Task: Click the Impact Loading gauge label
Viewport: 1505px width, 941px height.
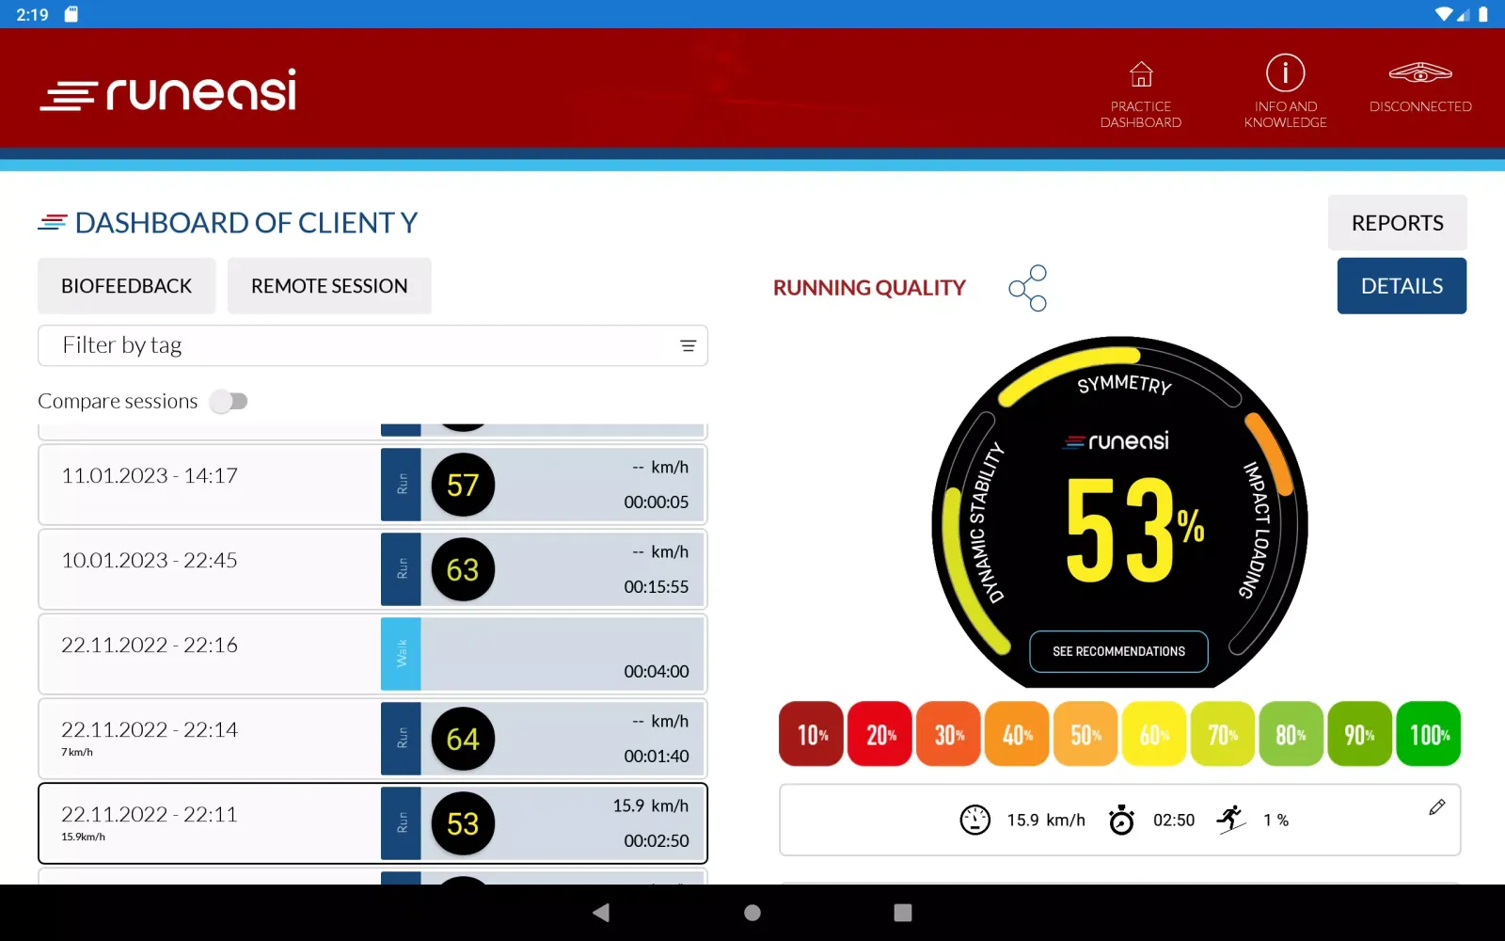Action: point(1256,529)
